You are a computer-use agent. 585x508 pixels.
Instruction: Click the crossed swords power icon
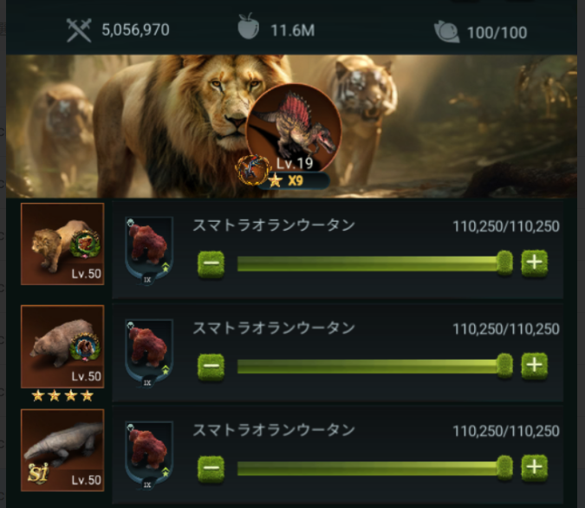tap(79, 30)
